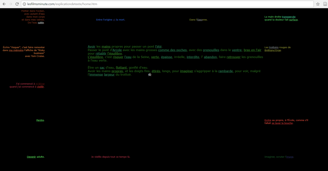Viewport: 328px width, 171px height.
Task: Reload the current page
Action: (17, 4)
